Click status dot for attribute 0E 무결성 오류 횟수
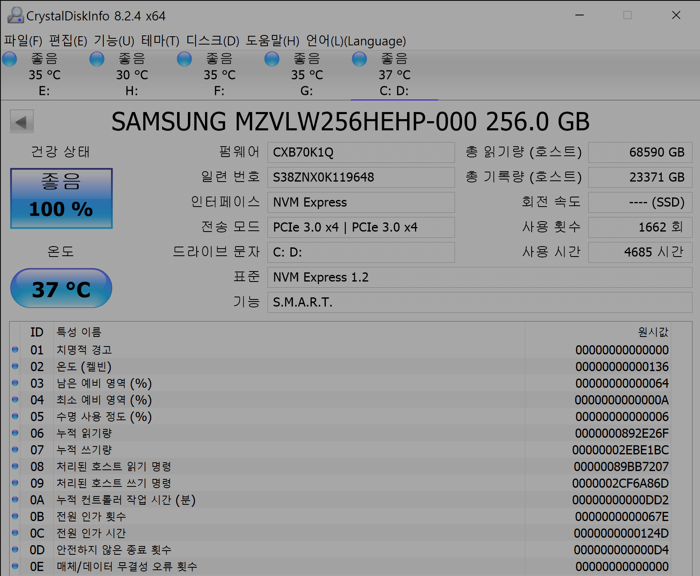This screenshot has height=576, width=700. click(x=15, y=566)
